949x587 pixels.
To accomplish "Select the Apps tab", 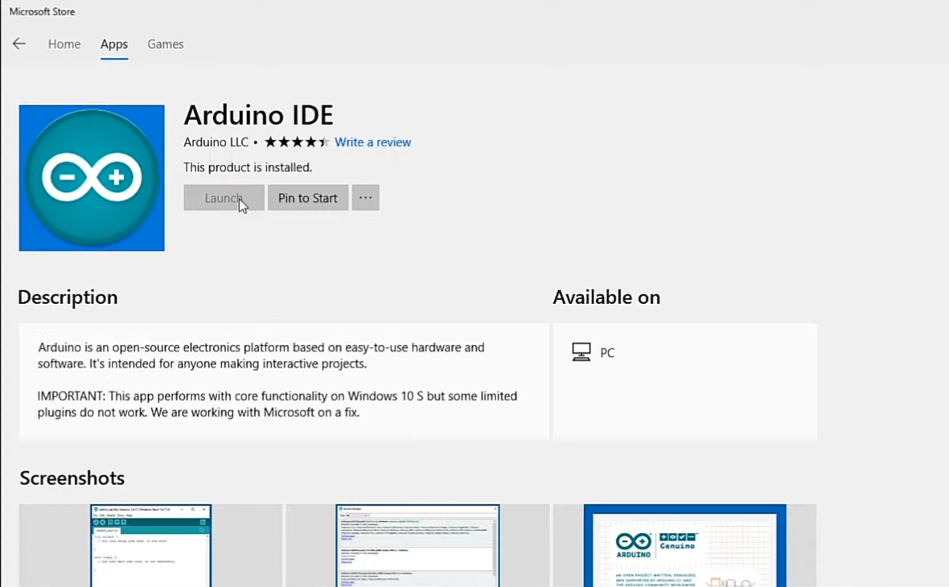I will point(114,44).
